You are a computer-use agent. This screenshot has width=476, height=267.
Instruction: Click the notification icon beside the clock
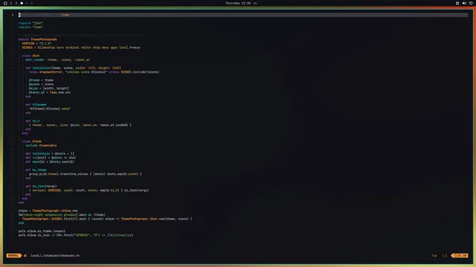coord(255,3)
